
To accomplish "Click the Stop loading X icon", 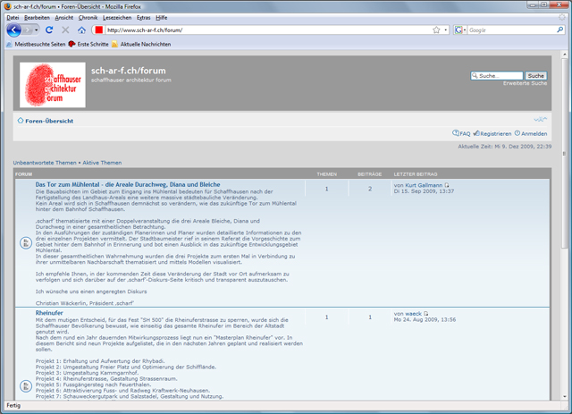I will (x=65, y=30).
